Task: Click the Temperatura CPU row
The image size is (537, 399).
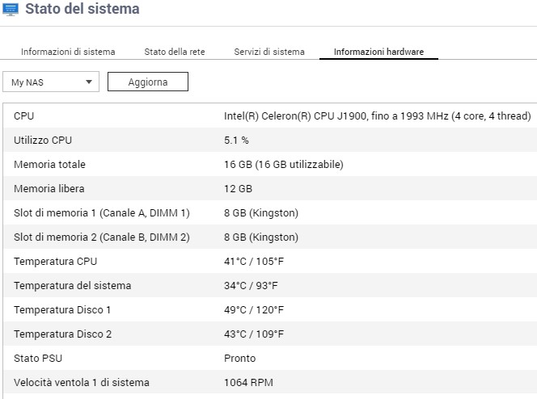Action: [x=269, y=262]
